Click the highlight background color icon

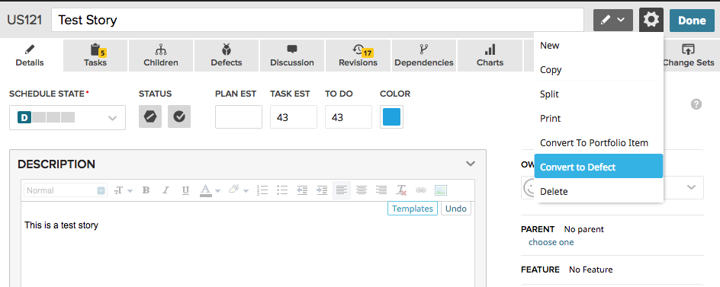(x=233, y=190)
